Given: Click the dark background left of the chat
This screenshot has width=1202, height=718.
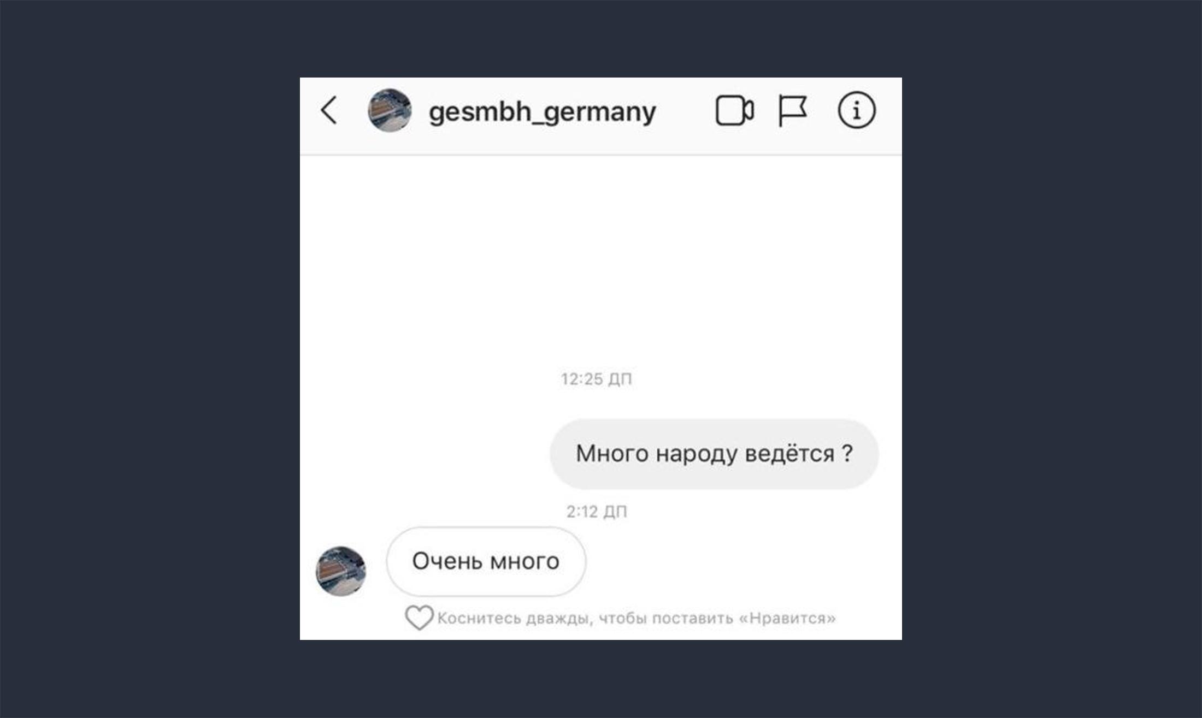Looking at the screenshot, I should click(150, 359).
